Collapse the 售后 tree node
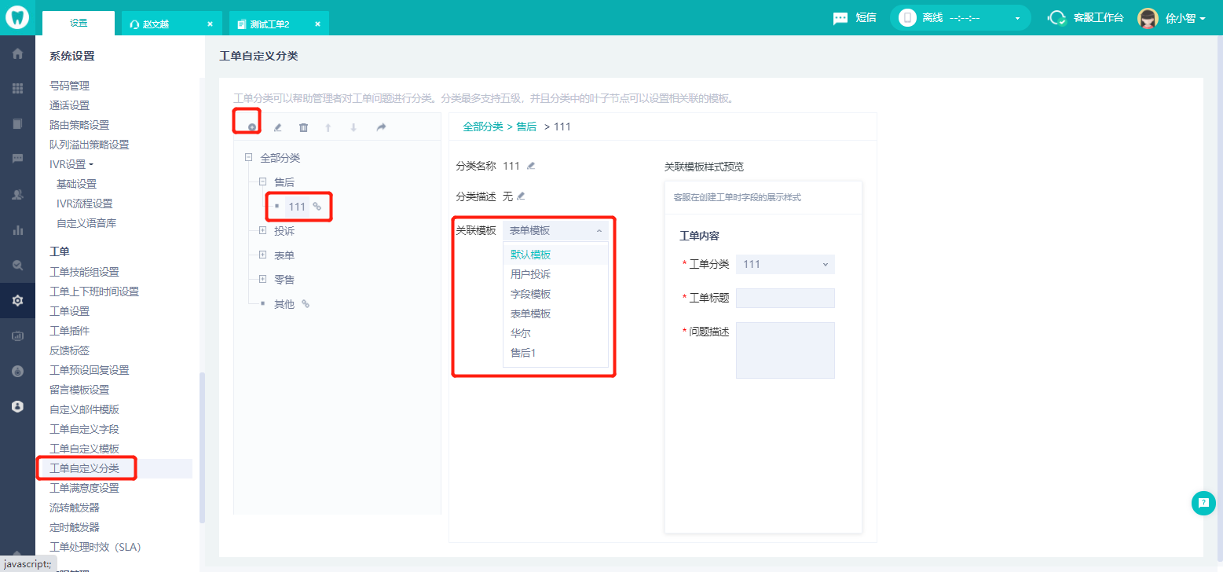This screenshot has height=572, width=1223. (x=262, y=182)
